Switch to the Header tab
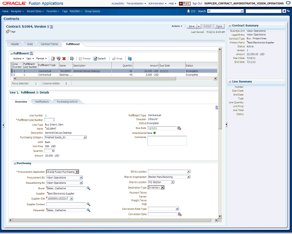Image resolution: width=292 pixels, height=234 pixels. (x=15, y=44)
